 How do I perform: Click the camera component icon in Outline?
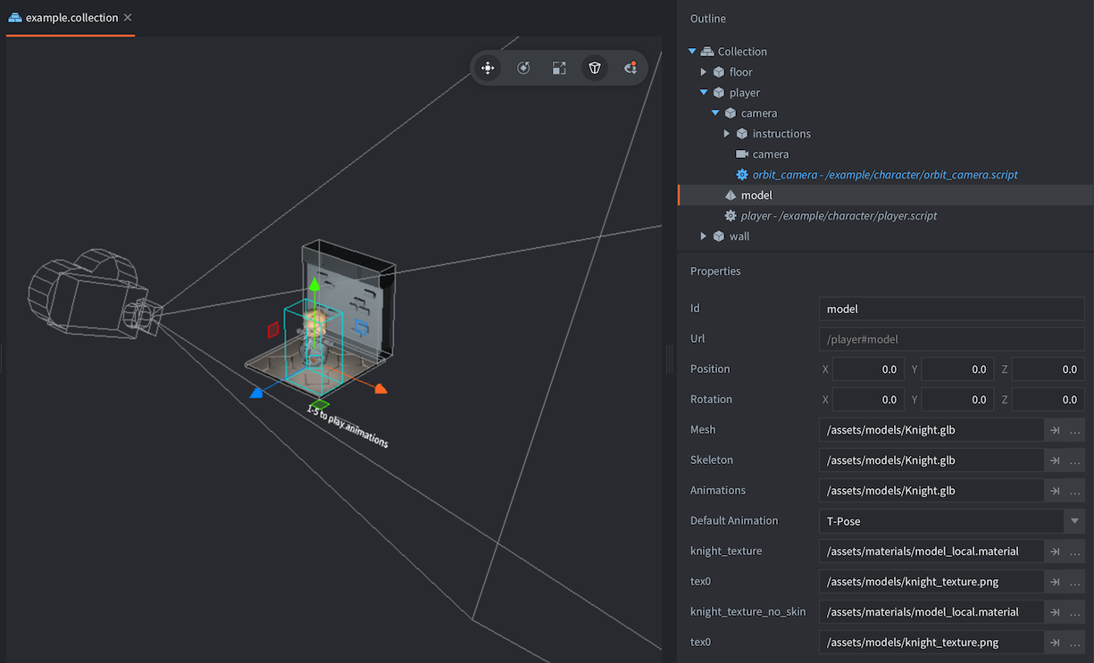click(x=741, y=154)
